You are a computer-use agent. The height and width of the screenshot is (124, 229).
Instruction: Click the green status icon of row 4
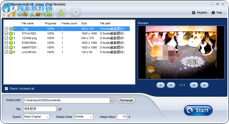click(x=11, y=43)
